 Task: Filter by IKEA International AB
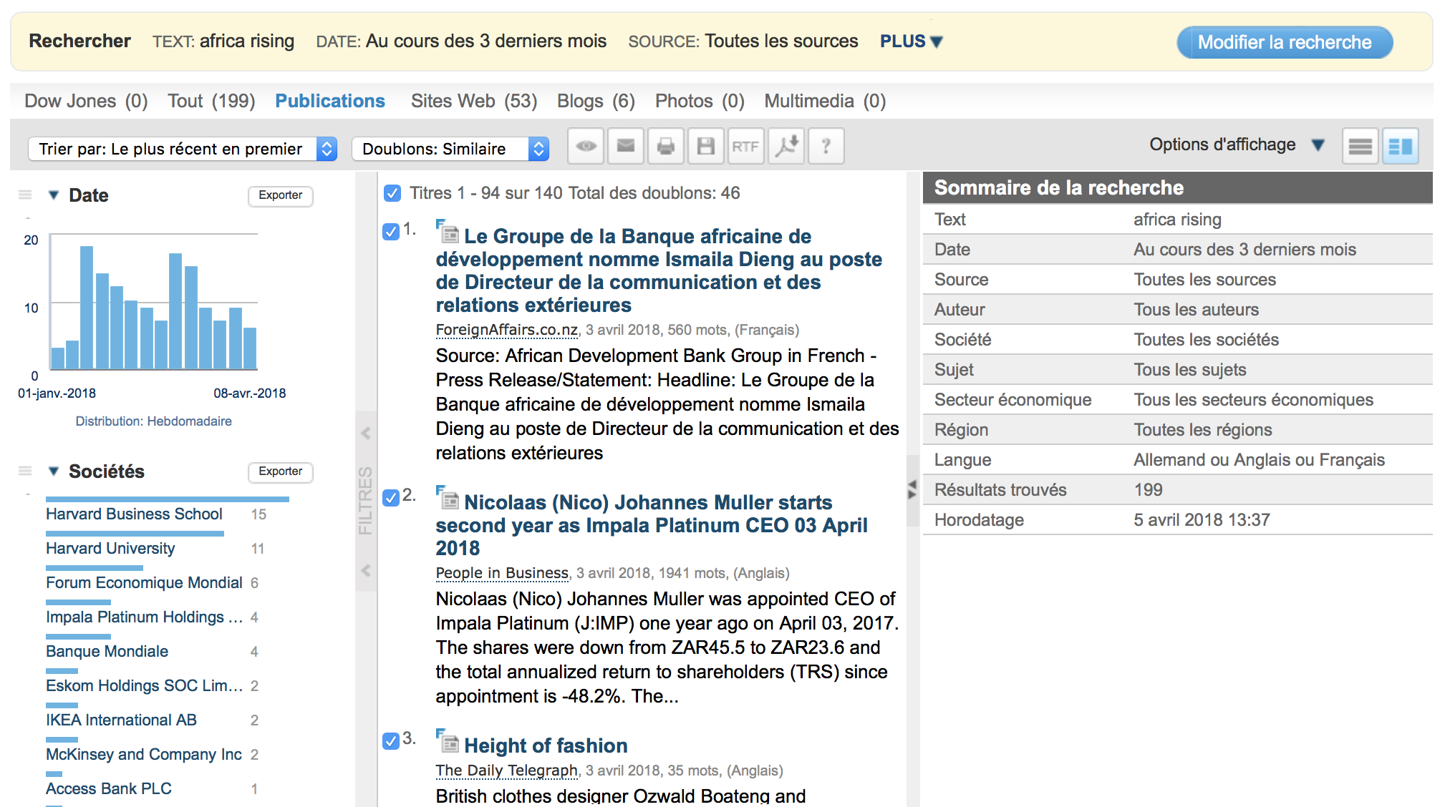tap(121, 720)
